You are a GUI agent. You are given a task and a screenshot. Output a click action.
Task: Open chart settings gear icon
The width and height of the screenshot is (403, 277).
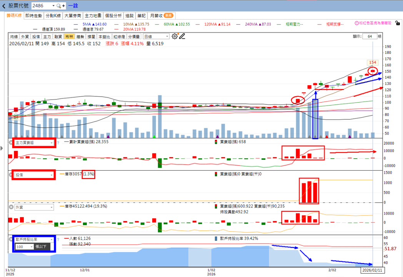click(x=175, y=36)
